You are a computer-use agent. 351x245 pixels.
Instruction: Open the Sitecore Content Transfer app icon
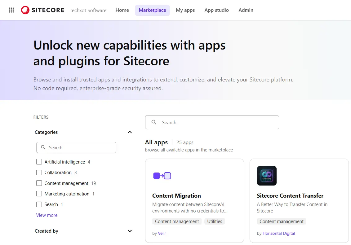pyautogui.click(x=267, y=176)
